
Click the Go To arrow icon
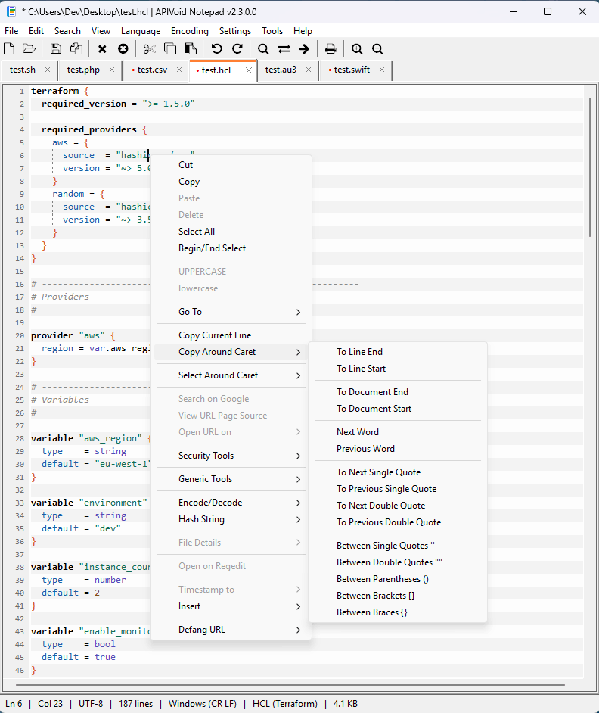305,48
